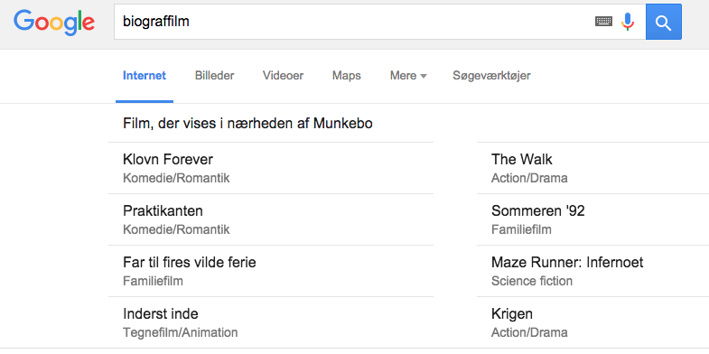709x354 pixels.
Task: Click the Google logo
Action: (x=54, y=23)
